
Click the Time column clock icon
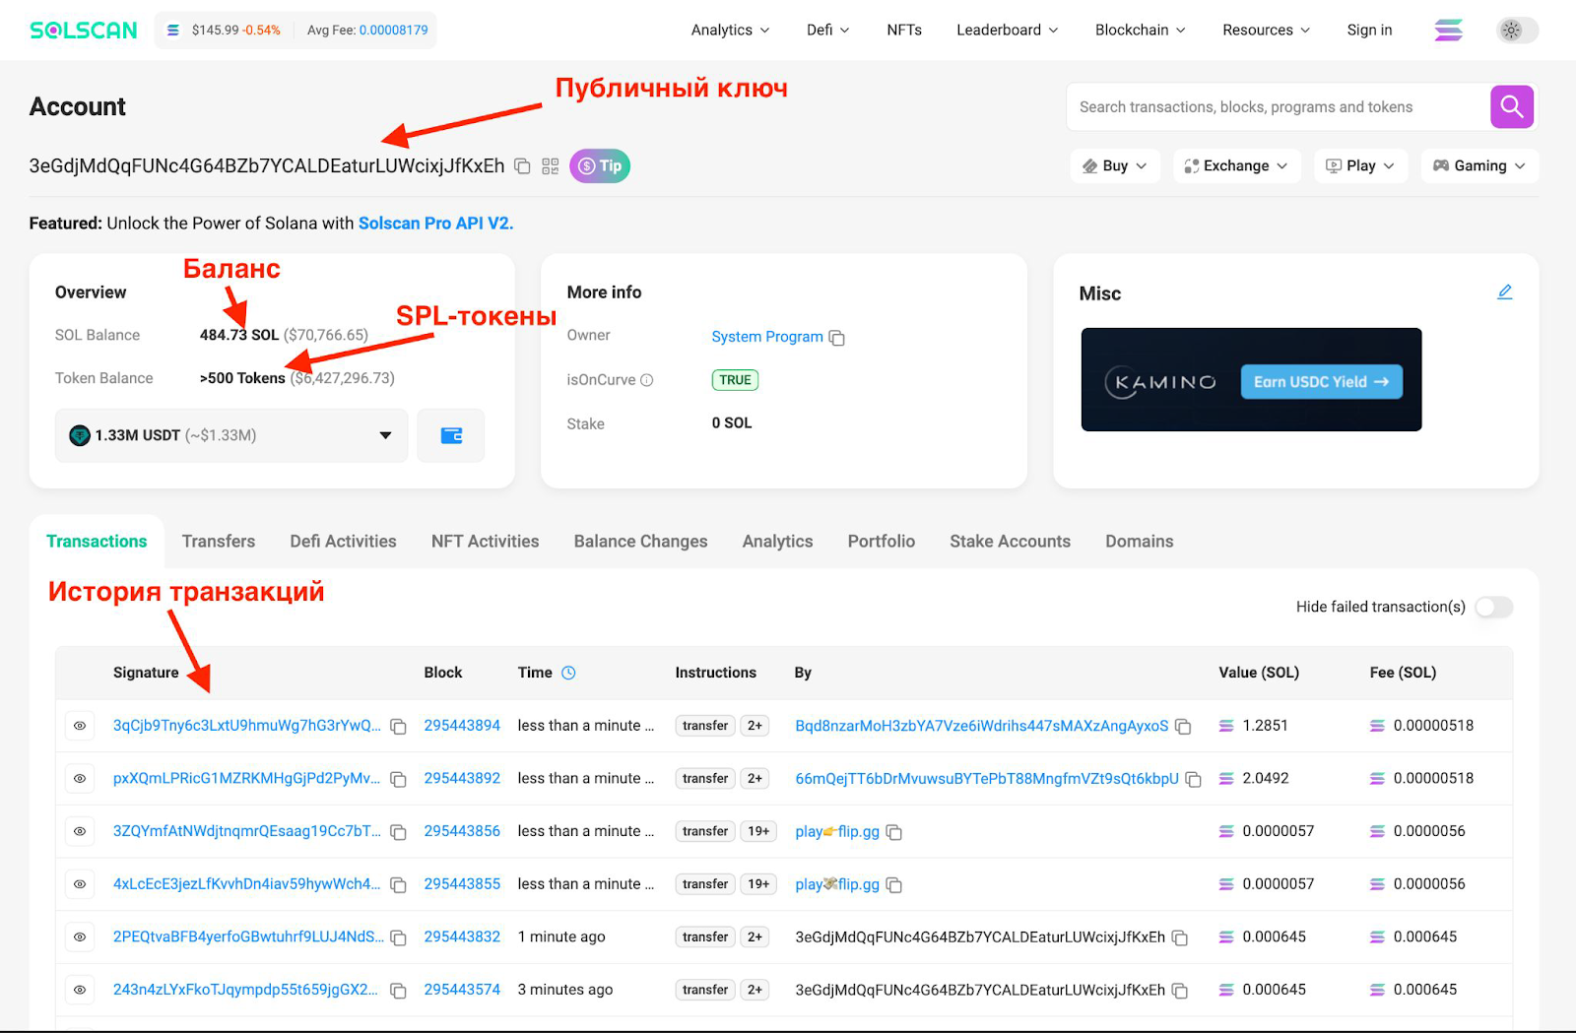[568, 673]
